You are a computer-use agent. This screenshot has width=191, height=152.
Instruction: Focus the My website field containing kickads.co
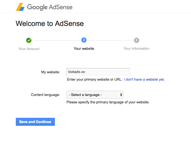pyautogui.click(x=98, y=72)
